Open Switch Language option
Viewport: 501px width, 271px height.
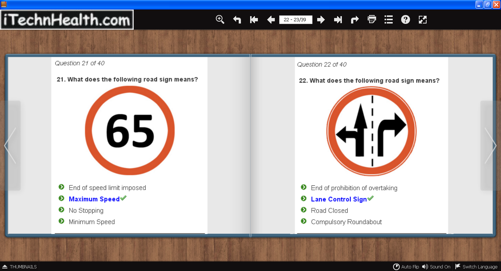point(476,267)
